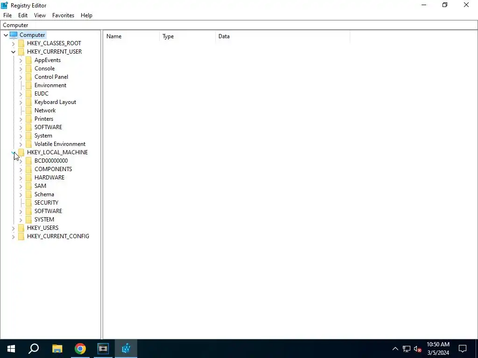
Task: Expand the Printers key chevron
Action: [x=21, y=119]
